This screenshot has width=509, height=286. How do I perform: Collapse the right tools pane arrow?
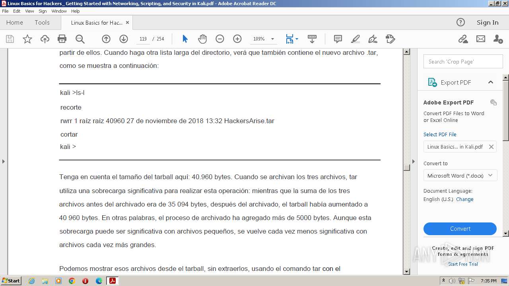tap(413, 161)
